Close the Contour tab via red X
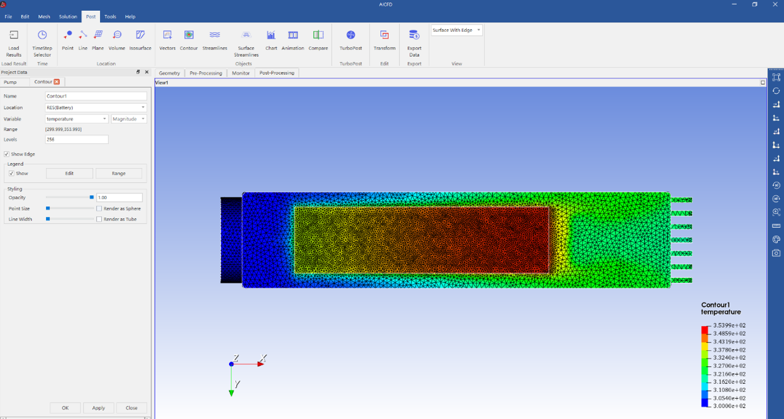This screenshot has height=419, width=784. click(56, 82)
